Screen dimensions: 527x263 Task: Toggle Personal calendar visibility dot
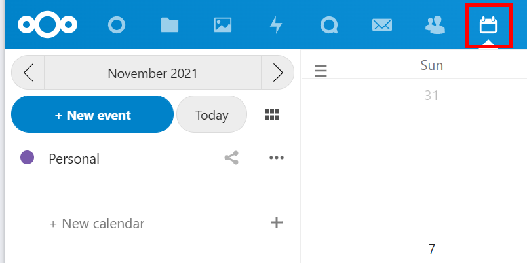pyautogui.click(x=27, y=158)
